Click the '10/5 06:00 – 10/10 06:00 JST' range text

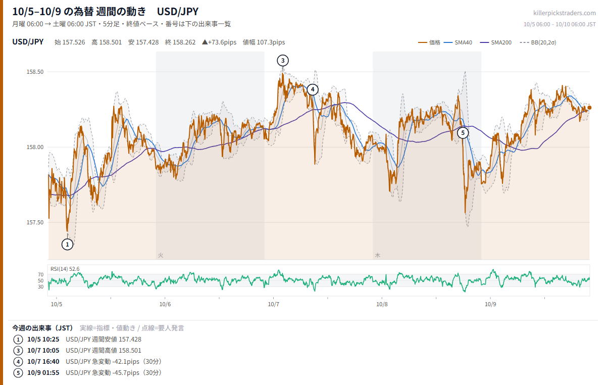click(560, 24)
